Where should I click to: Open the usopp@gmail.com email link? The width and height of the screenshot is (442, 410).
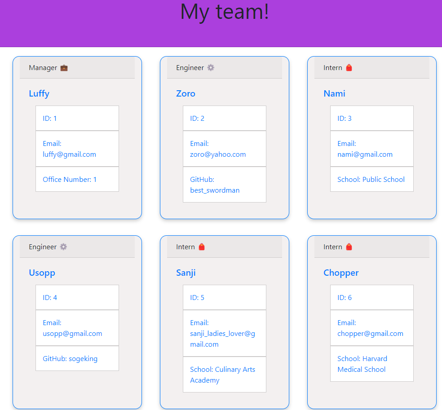[72, 334]
